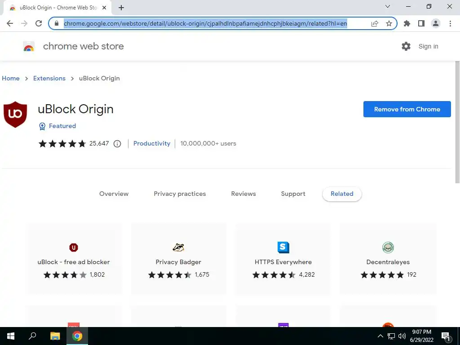Switch to Support tab

tap(293, 194)
